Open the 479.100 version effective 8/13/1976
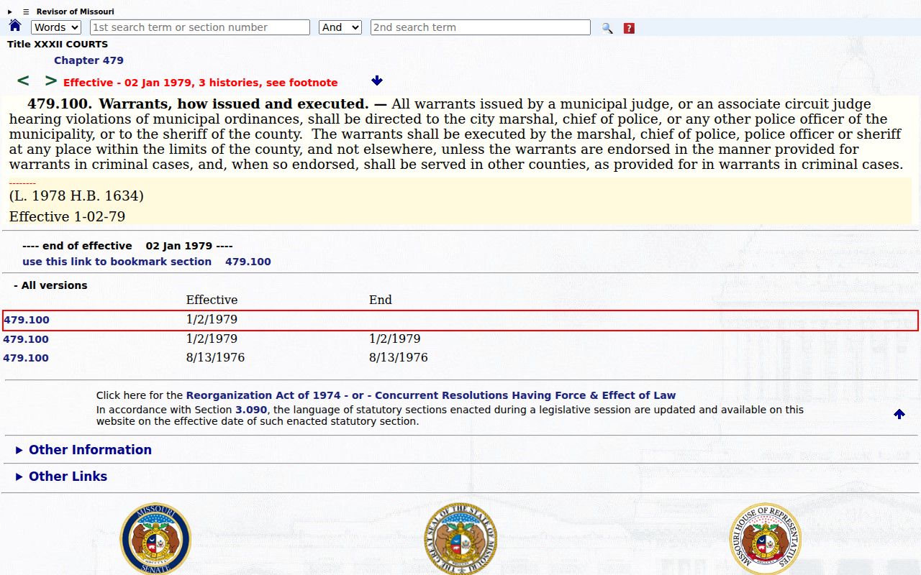The height and width of the screenshot is (575, 921). [x=26, y=358]
